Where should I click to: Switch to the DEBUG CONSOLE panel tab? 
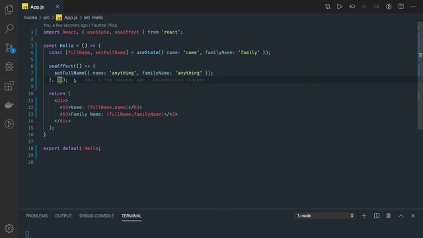(x=96, y=216)
